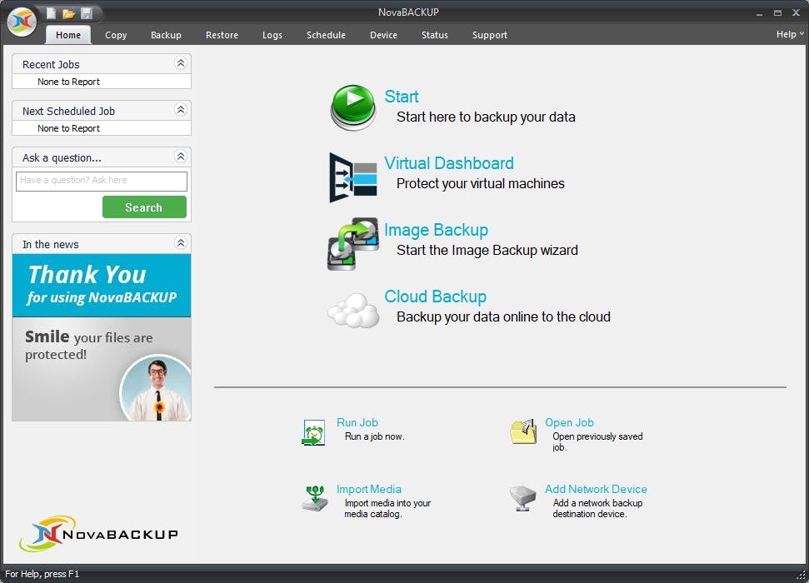
Task: Click the Add Network Device icon
Action: click(x=522, y=498)
